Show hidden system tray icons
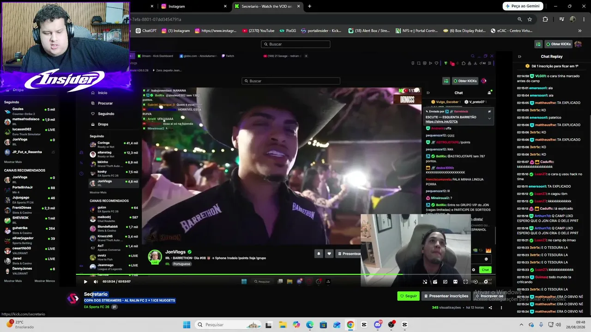The image size is (591, 332). point(521,325)
